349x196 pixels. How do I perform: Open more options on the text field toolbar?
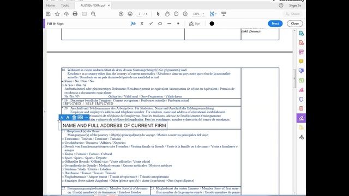[86, 118]
